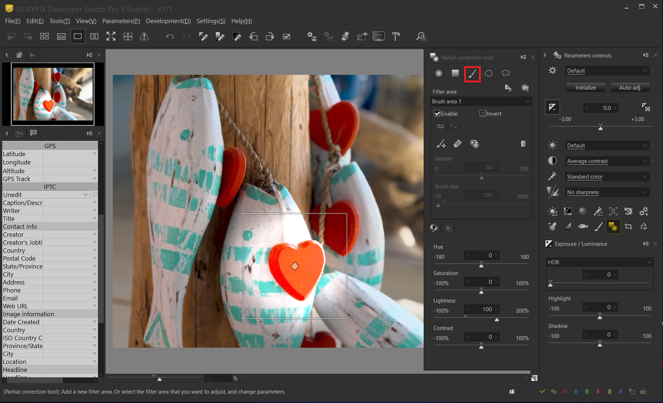
Task: Open the Development menu
Action: click(168, 21)
